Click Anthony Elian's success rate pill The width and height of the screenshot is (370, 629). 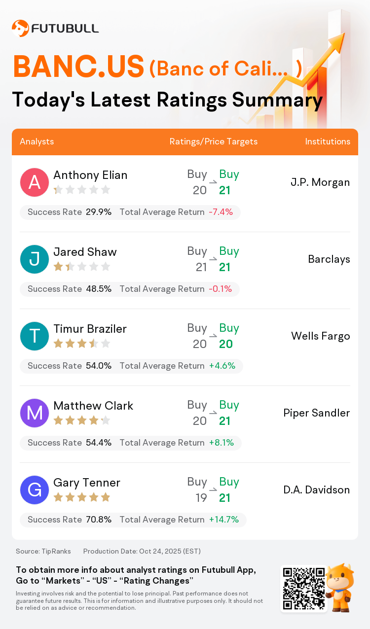70,212
